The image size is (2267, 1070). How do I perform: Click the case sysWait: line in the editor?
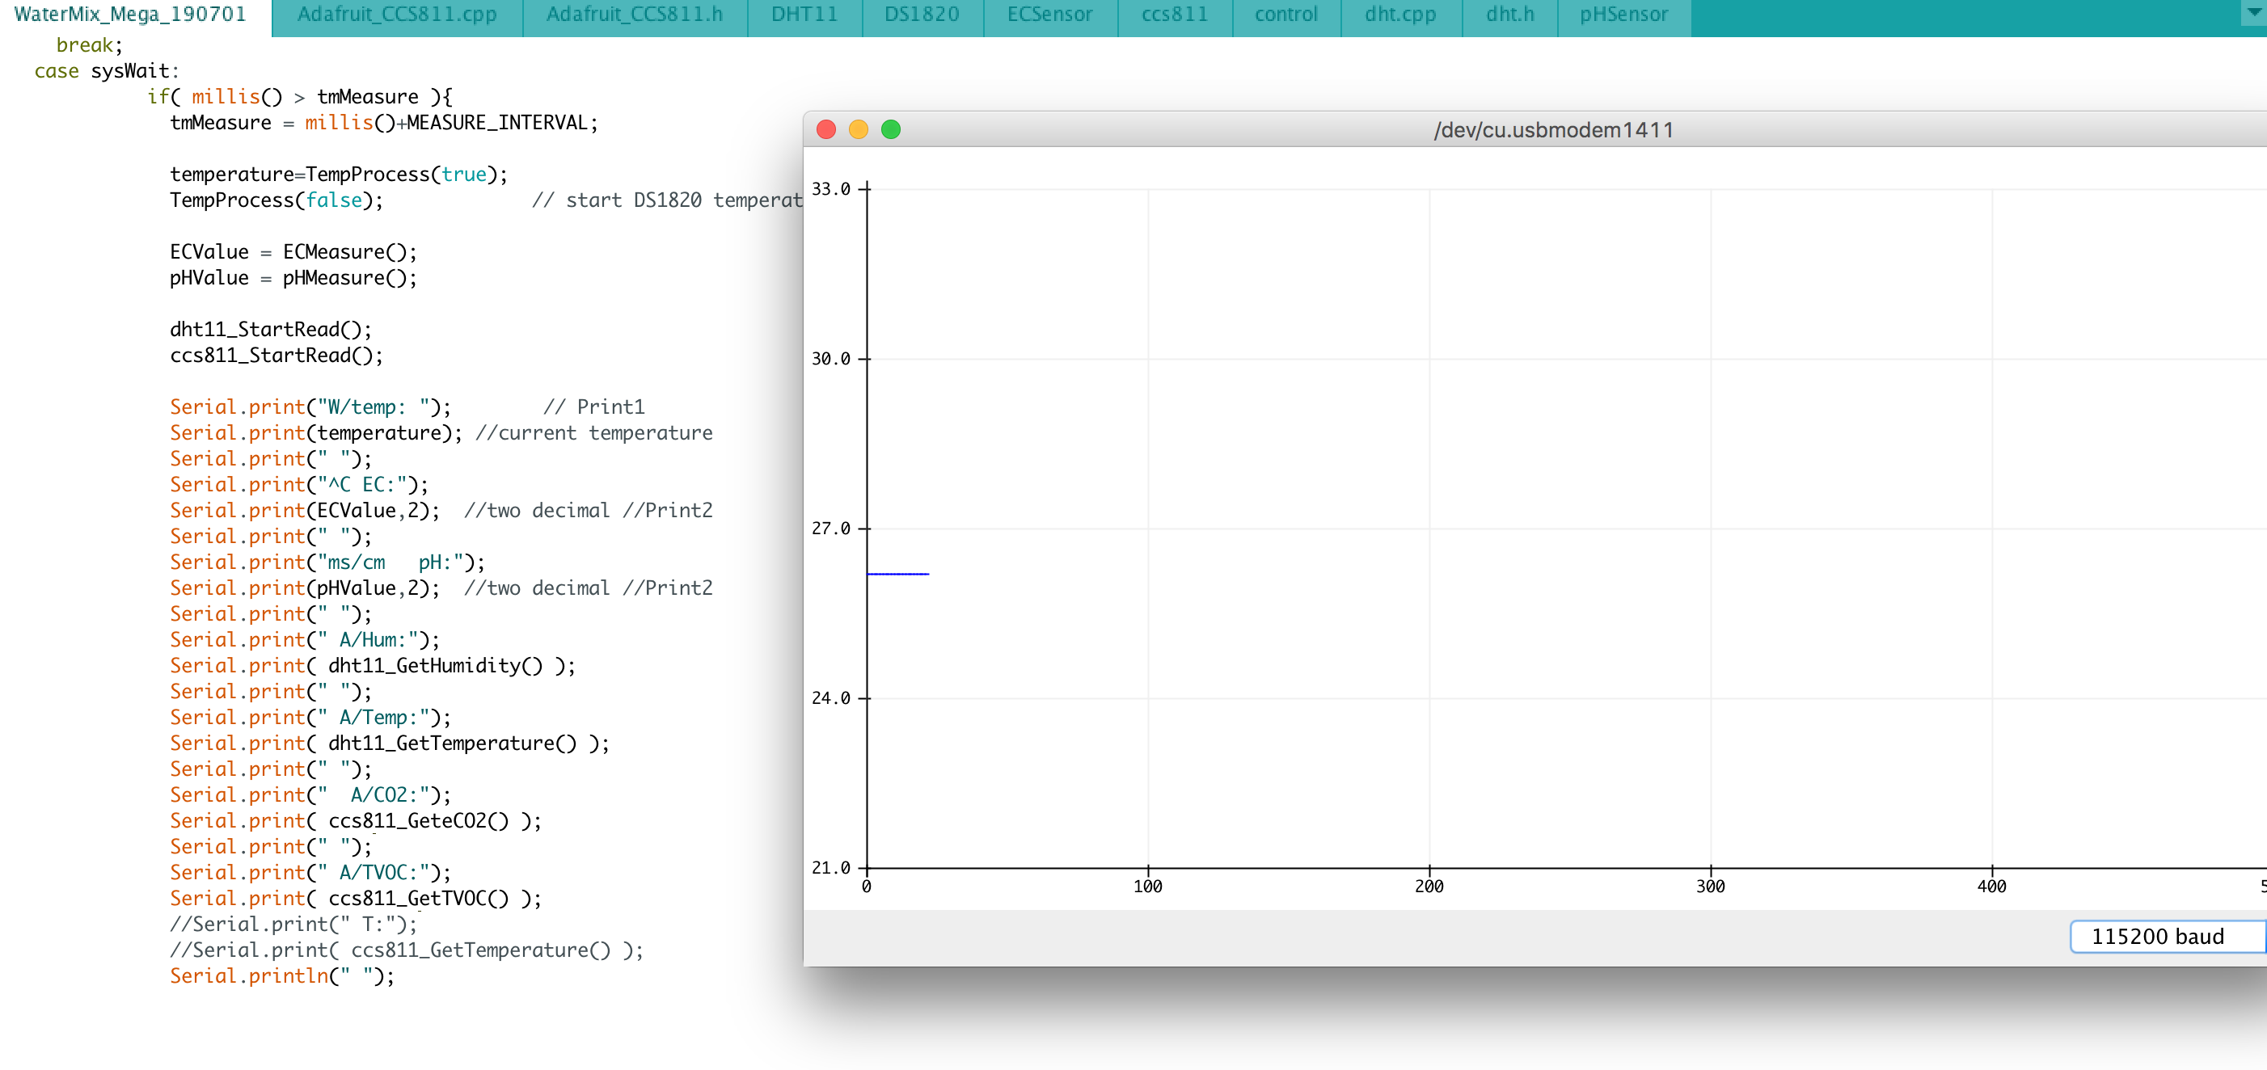tap(106, 70)
